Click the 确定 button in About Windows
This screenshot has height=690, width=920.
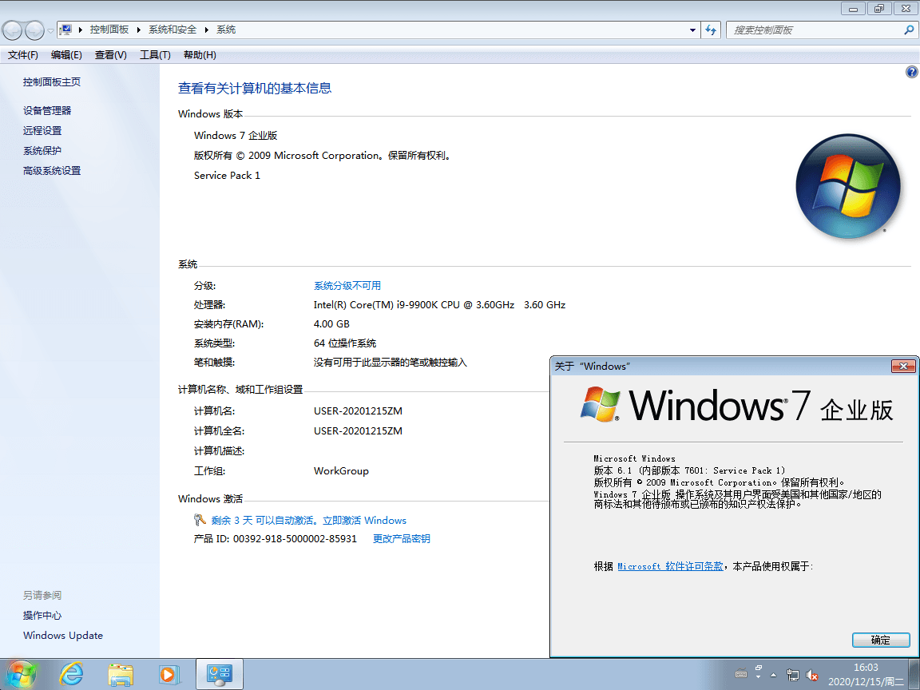tap(880, 640)
